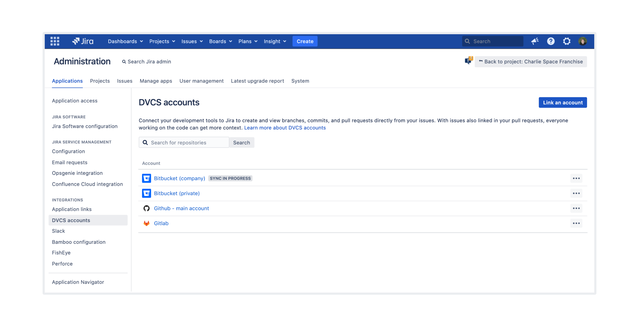Screen dimensions: 639x332
Task: Click the Create button
Action: point(305,41)
